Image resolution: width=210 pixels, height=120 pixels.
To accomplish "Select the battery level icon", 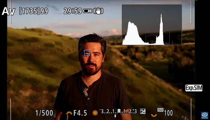I will pyautogui.click(x=88, y=11).
